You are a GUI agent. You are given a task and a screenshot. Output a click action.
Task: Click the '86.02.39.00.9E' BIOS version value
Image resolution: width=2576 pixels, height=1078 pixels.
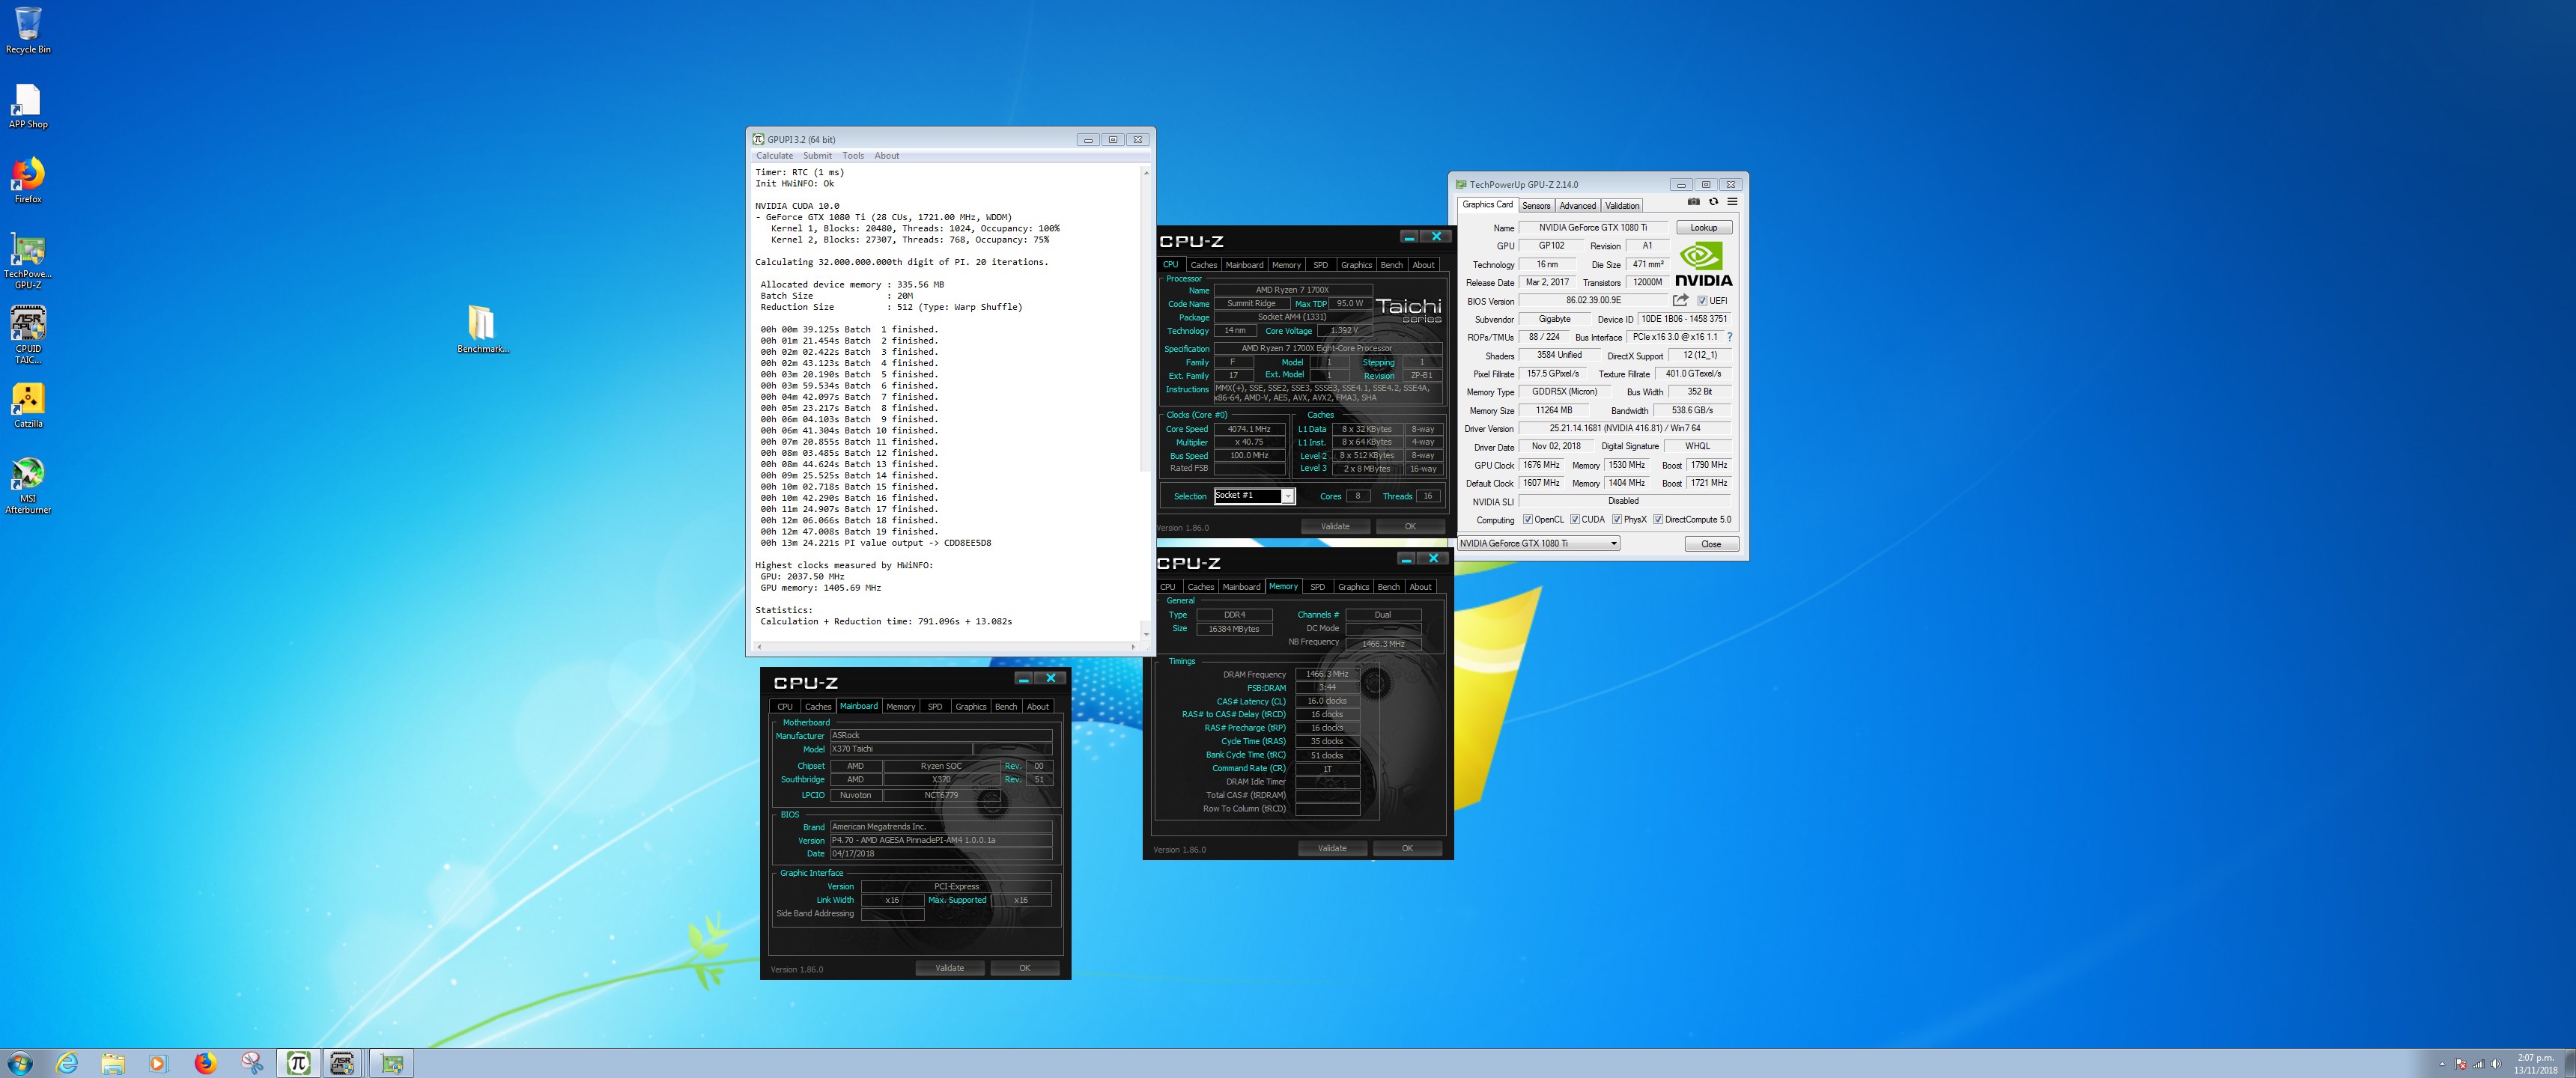coord(1594,300)
